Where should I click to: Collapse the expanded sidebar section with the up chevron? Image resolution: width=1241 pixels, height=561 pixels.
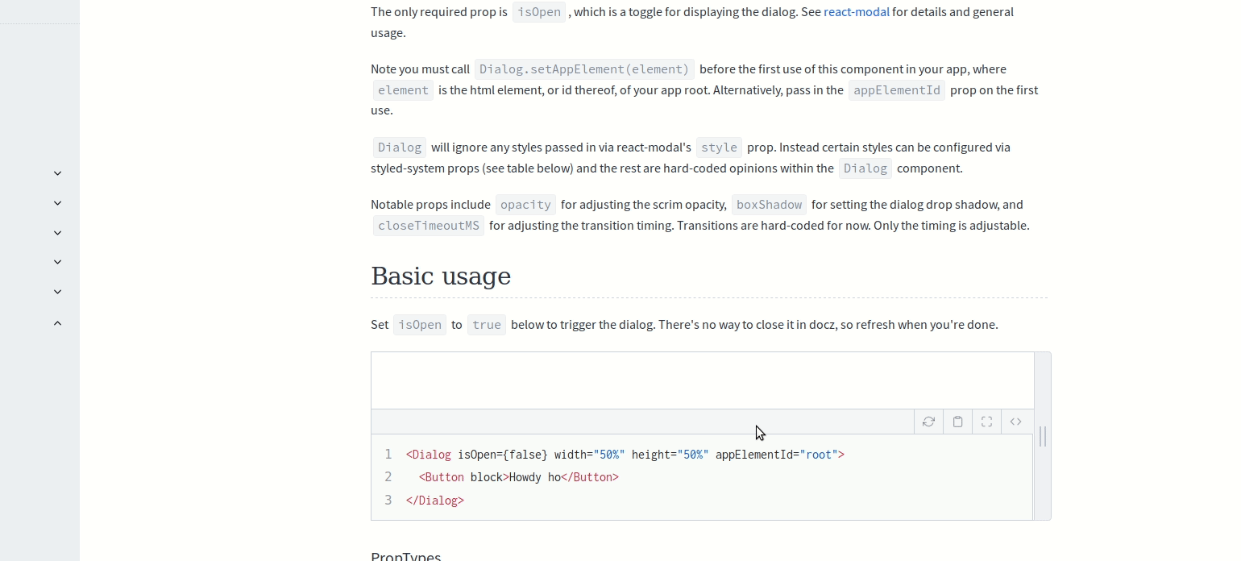[57, 323]
